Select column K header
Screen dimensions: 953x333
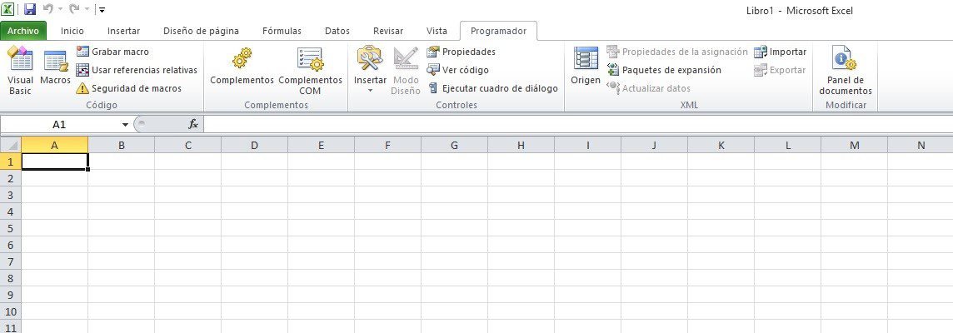[721, 145]
